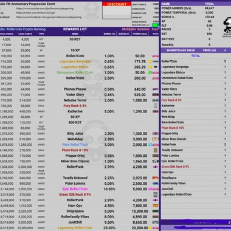Click the Ham Ops miner image
Image resolution: width=231 pixels, height=231 pixels.
pos(156,205)
